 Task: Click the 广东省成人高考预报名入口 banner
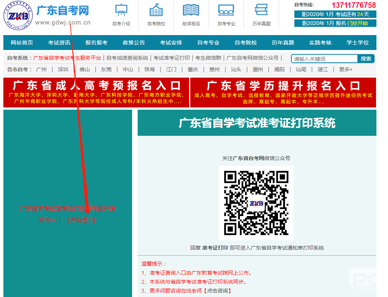pyautogui.click(x=96, y=92)
